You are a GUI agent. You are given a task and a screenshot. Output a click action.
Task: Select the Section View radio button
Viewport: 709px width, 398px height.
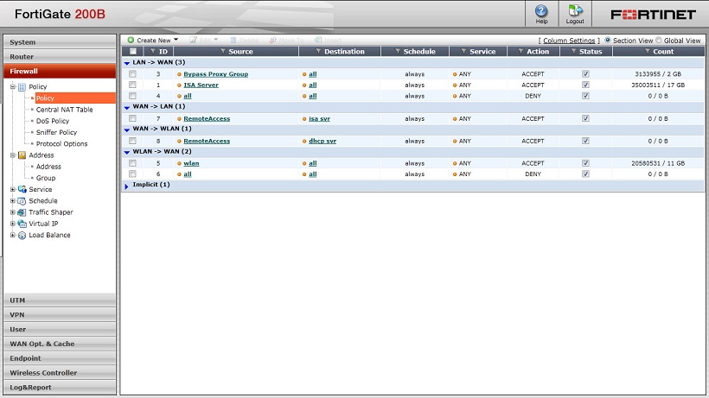pyautogui.click(x=608, y=41)
